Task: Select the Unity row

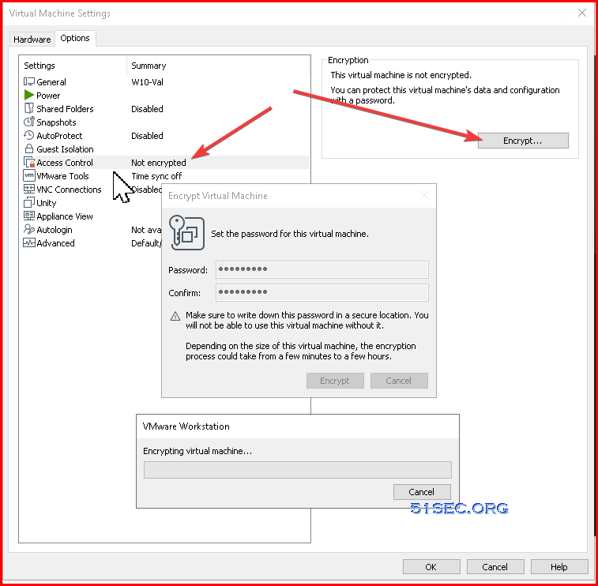Action: (92, 202)
